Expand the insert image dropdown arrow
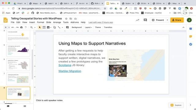The image size is (196, 110). [51, 28]
